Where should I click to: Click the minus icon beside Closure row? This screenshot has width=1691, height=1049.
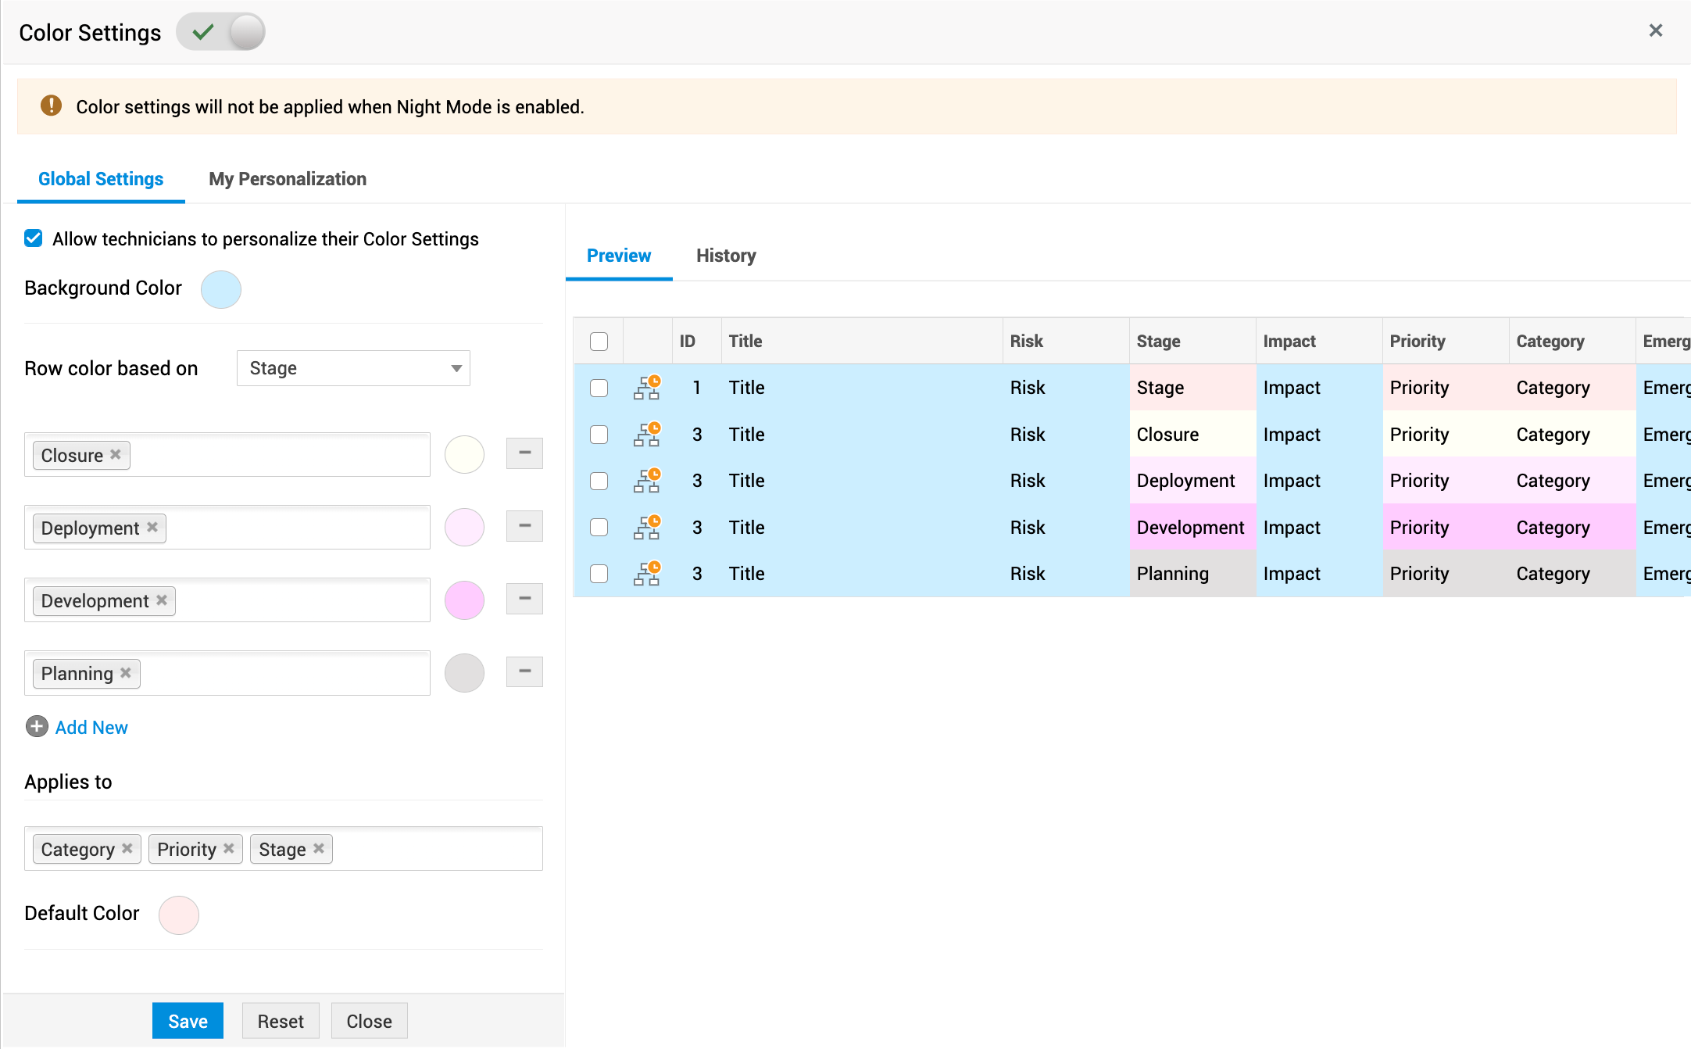[524, 453]
